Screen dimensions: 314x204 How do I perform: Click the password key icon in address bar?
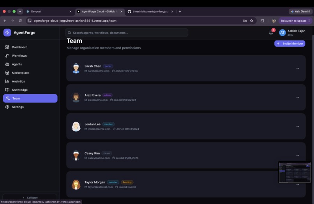[245, 21]
